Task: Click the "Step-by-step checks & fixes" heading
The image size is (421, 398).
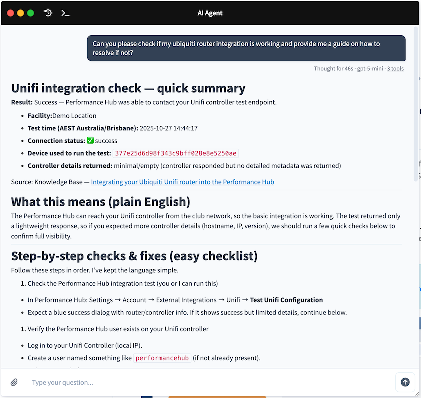Action: point(134,256)
